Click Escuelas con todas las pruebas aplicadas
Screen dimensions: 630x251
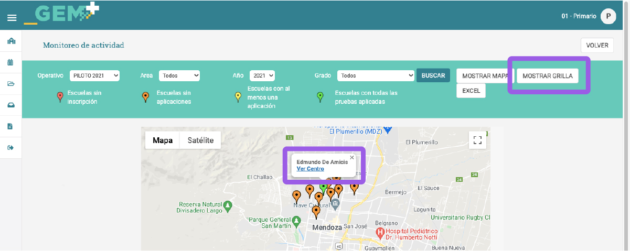tap(366, 97)
